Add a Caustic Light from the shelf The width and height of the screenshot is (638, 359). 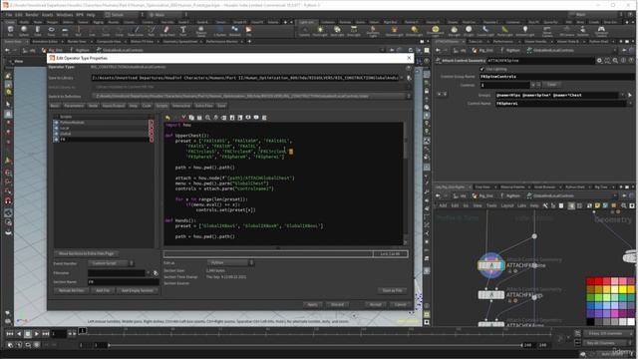click(485, 31)
